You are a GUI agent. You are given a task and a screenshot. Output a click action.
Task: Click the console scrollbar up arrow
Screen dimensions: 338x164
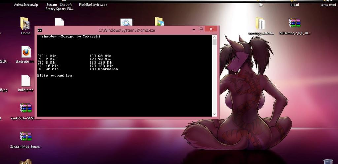pyautogui.click(x=214, y=37)
